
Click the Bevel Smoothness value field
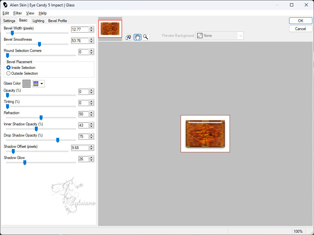tap(80, 41)
